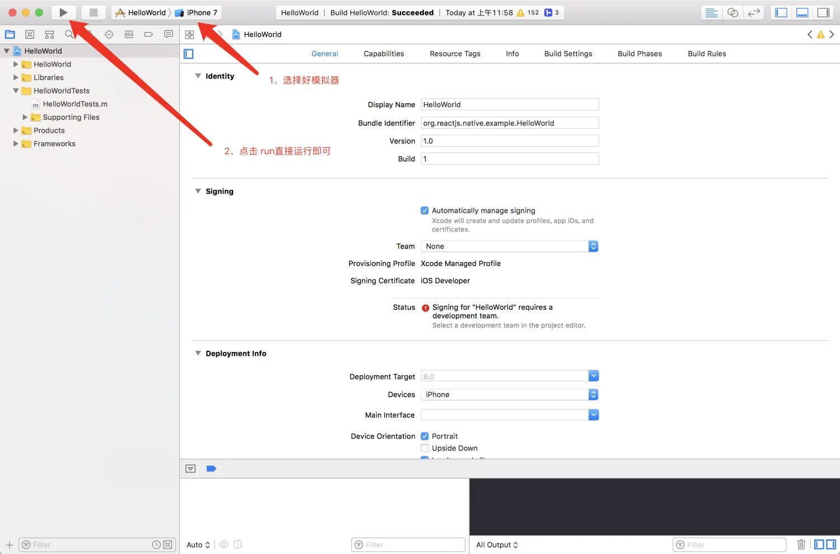Open the source control navigator
Screen dimensions: 840x554
tap(30, 34)
